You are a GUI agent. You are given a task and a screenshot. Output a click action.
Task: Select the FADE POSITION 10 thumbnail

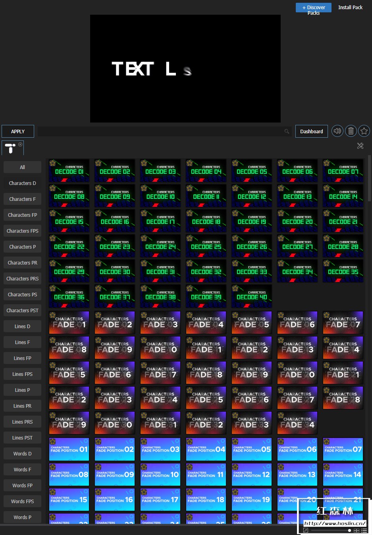pyautogui.click(x=160, y=474)
